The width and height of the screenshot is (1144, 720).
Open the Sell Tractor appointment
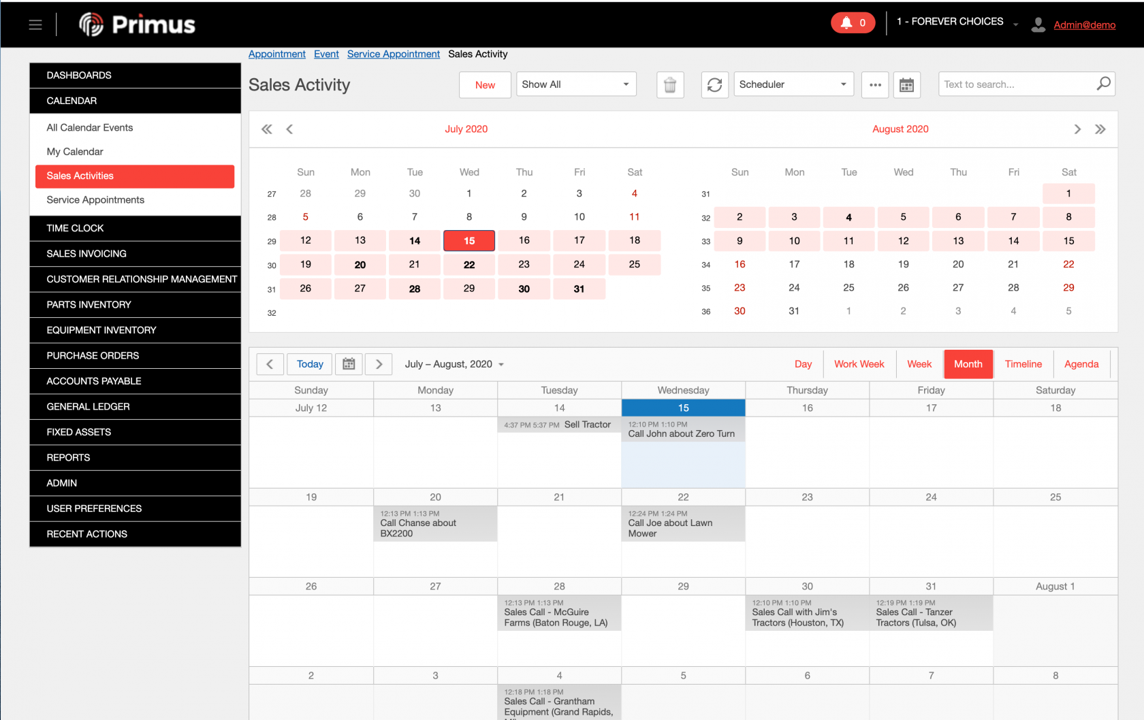pos(559,425)
